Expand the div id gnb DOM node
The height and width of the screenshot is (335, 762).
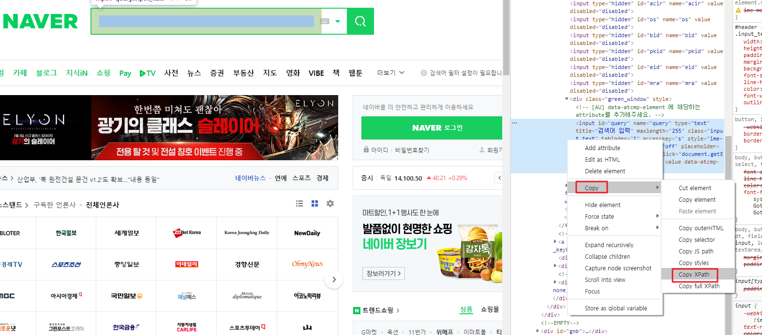(538, 331)
